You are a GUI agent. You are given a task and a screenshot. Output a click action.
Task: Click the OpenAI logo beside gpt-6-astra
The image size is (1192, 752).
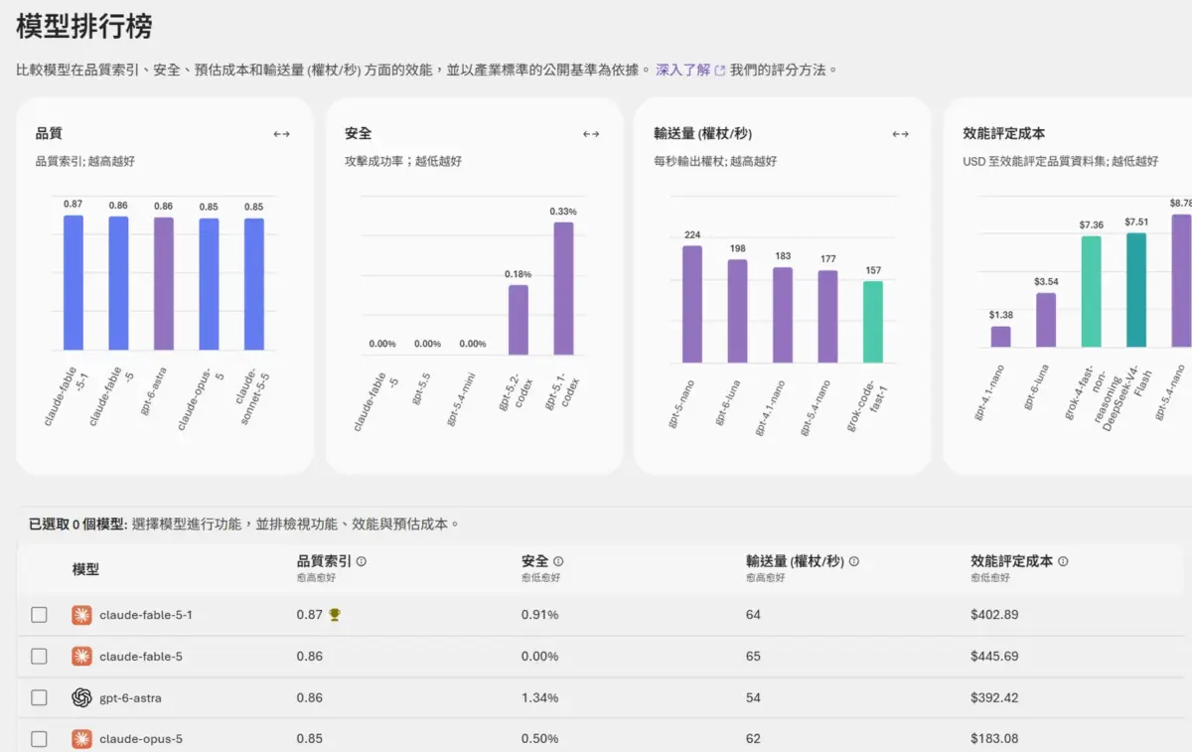pos(82,698)
